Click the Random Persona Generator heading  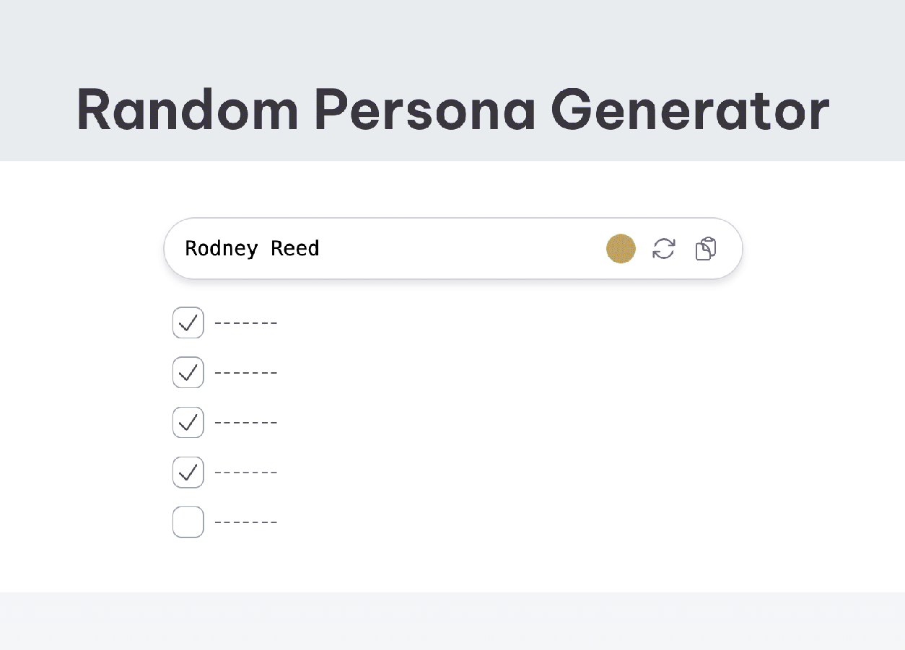coord(453,110)
